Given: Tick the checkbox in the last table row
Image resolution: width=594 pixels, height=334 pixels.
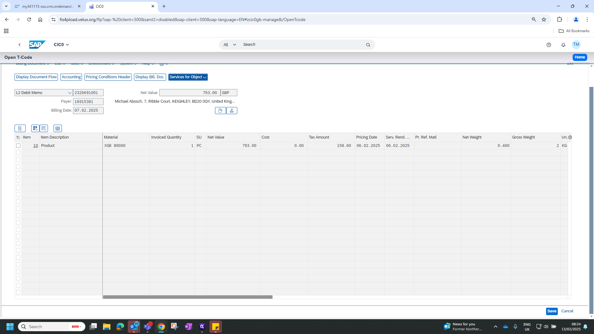Looking at the screenshot, I should 18,293.
